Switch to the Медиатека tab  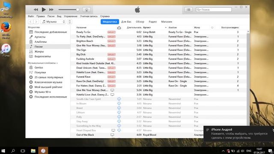110,22
